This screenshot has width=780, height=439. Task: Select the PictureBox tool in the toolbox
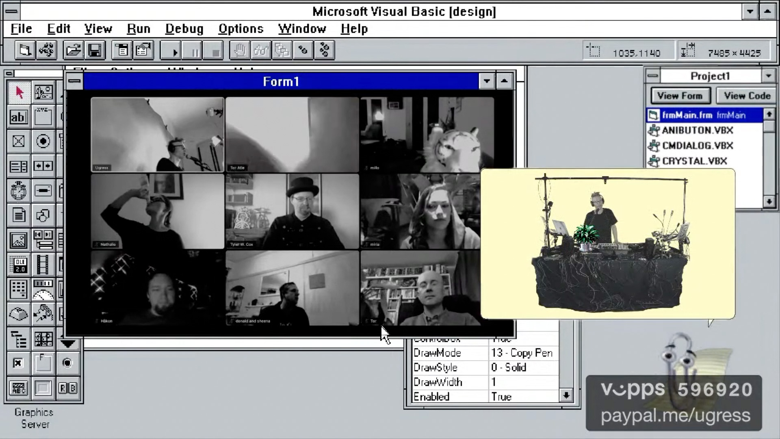[x=43, y=92]
